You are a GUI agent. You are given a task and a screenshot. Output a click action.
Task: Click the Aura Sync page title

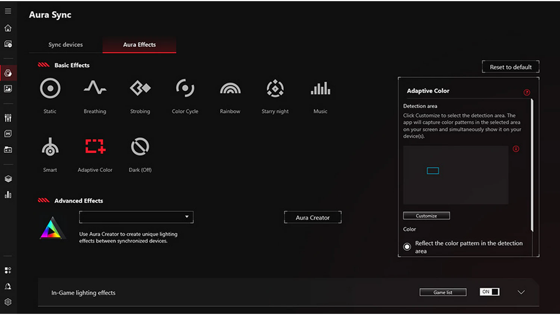(50, 15)
